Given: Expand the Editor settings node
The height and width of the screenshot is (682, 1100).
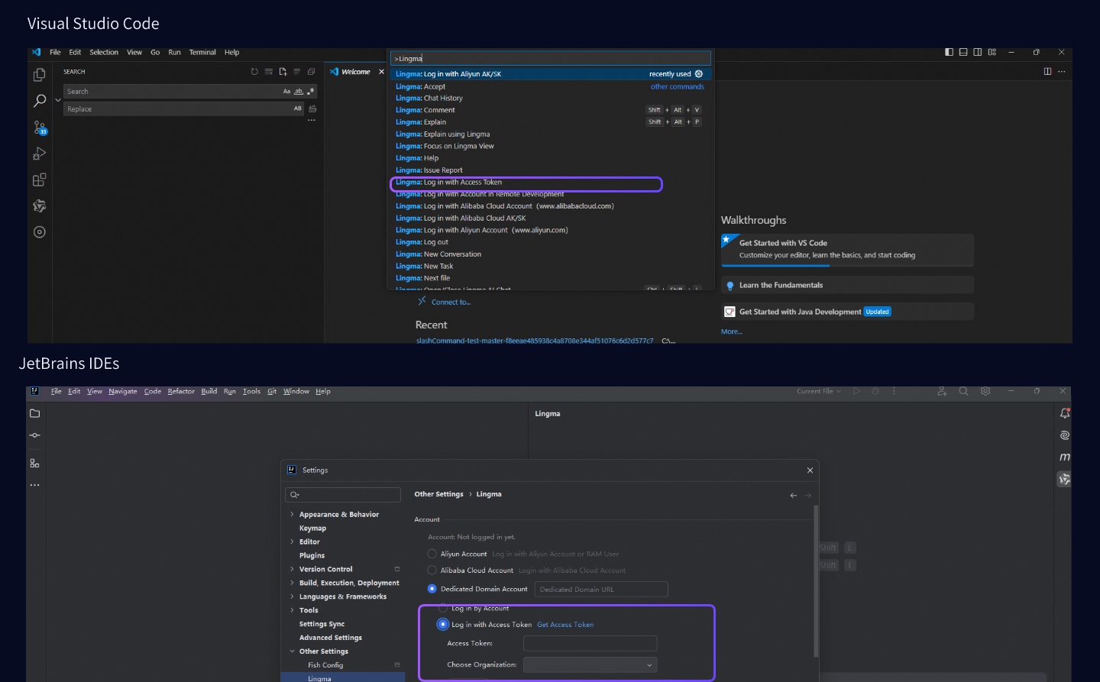Looking at the screenshot, I should point(292,542).
